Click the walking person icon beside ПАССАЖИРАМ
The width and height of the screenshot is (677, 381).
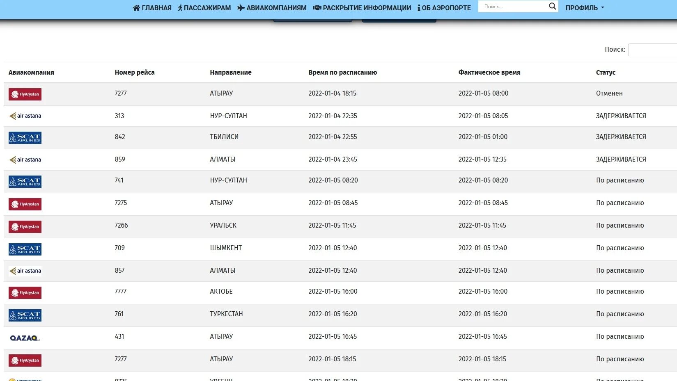coord(180,8)
